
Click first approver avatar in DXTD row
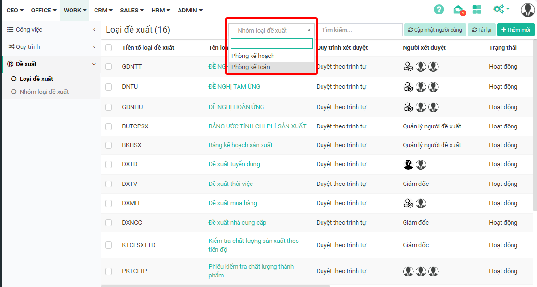coord(408,164)
